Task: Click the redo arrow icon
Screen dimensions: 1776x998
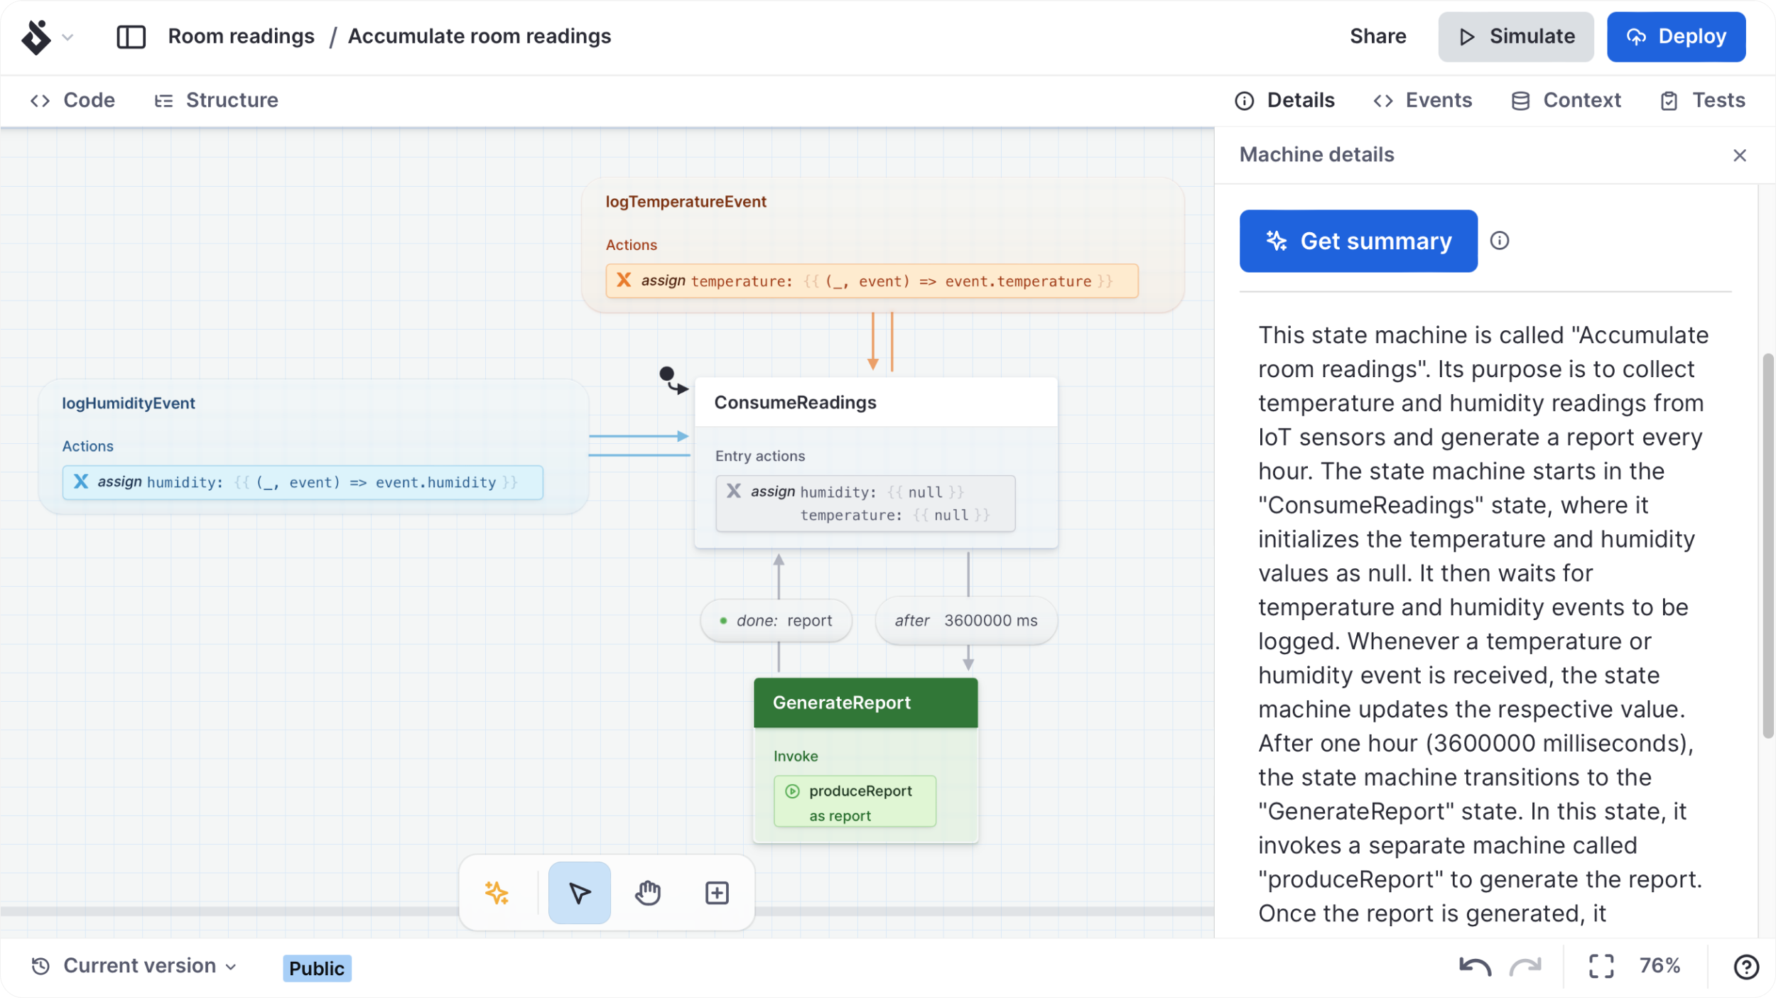Action: coord(1525,966)
